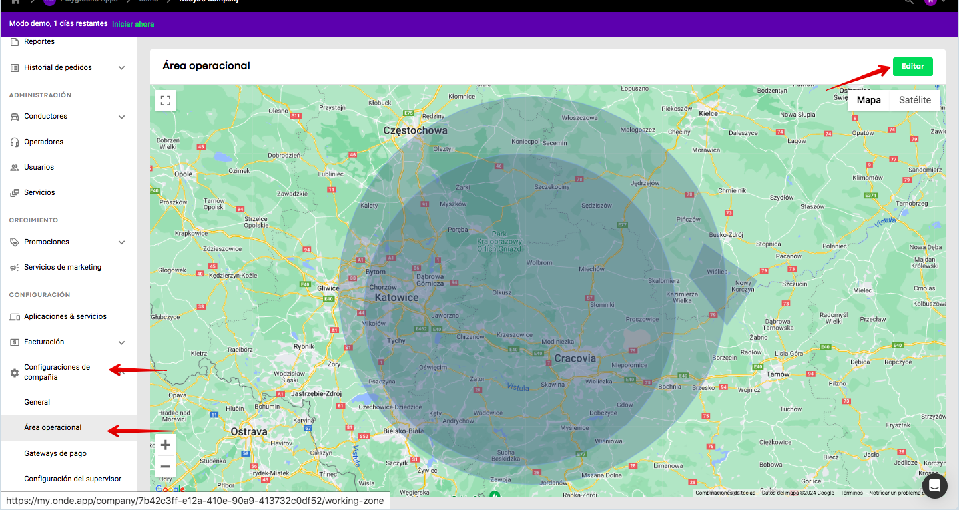Open Gateways de pago settings
959x510 pixels.
pyautogui.click(x=55, y=453)
